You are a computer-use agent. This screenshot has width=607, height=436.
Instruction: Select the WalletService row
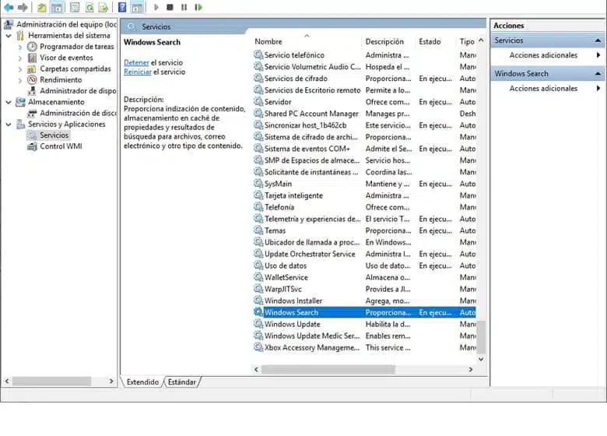pos(364,277)
